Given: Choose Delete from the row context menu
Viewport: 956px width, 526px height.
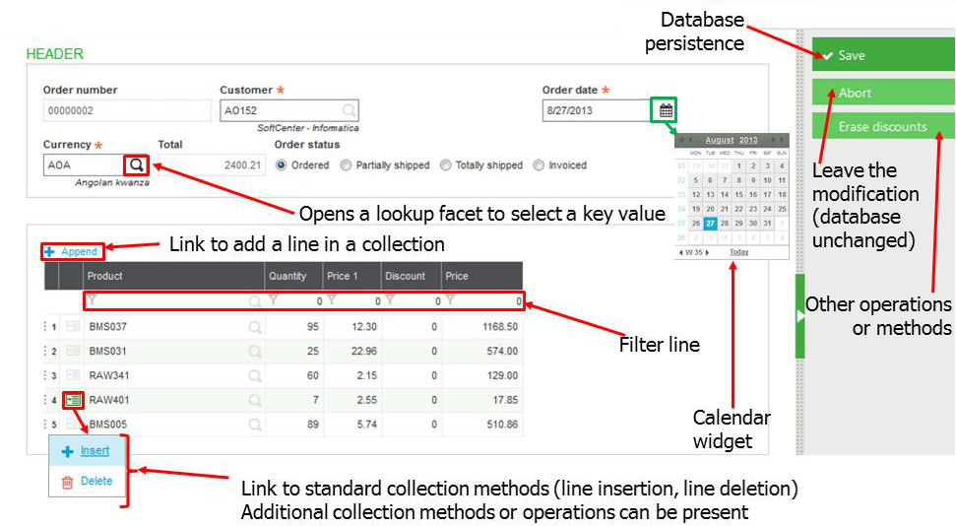Looking at the screenshot, I should 96,482.
